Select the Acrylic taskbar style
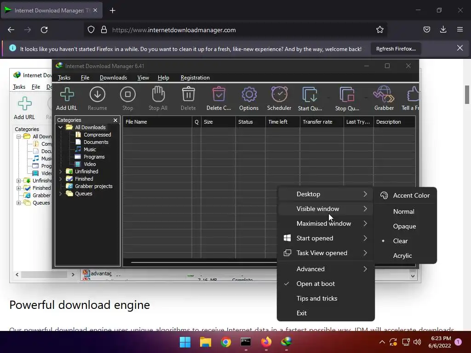471x353 pixels. click(406, 256)
